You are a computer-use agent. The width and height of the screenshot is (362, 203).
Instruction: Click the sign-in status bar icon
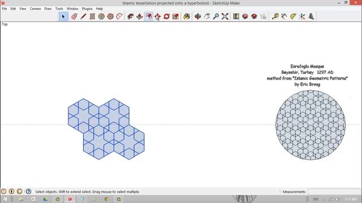(20, 192)
